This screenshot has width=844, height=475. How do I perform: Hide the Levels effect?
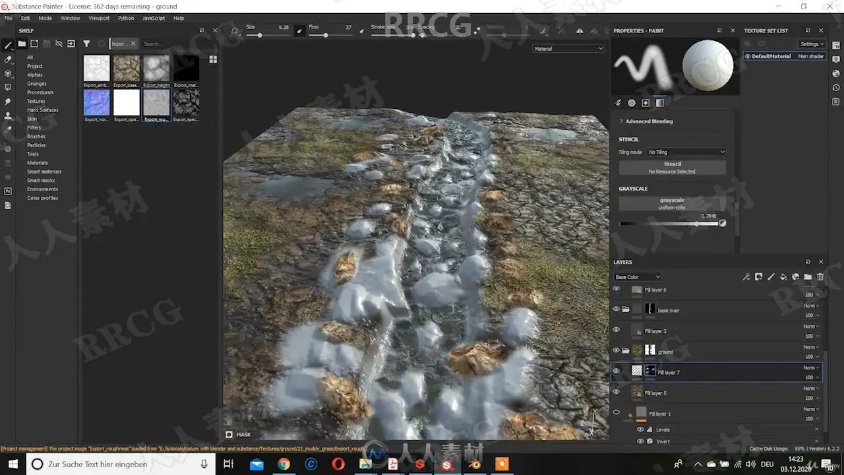(x=640, y=429)
